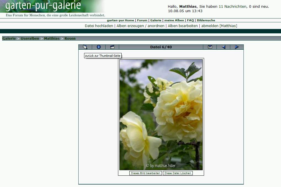Open 'meine Alben' in navigation
Screen dimensions: 281x187
(174, 20)
